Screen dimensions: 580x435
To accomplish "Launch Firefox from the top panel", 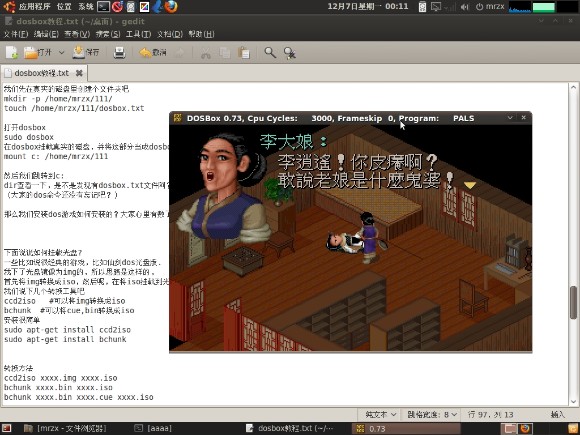I will coord(171,6).
